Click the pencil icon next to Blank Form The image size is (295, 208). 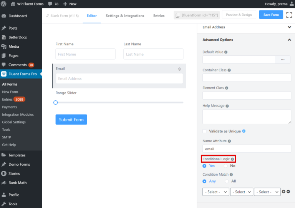(x=48, y=16)
